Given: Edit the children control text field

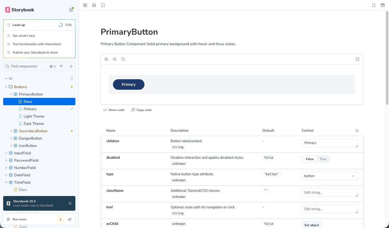Looking at the screenshot, I should [330, 143].
